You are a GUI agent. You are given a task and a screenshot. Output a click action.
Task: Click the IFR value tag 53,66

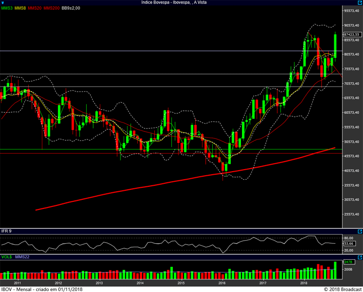pyautogui.click(x=349, y=243)
